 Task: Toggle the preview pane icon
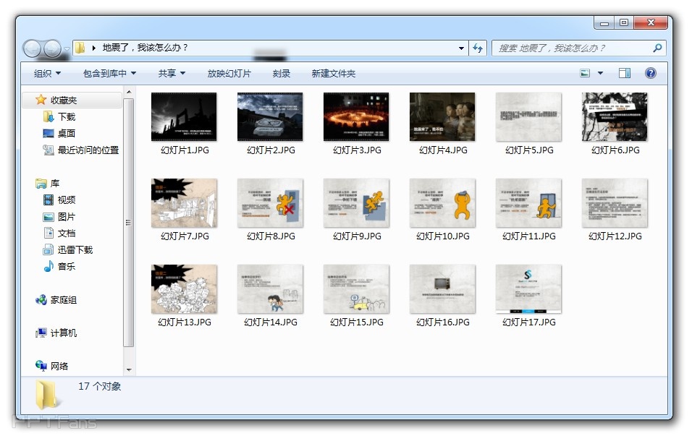[x=625, y=73]
